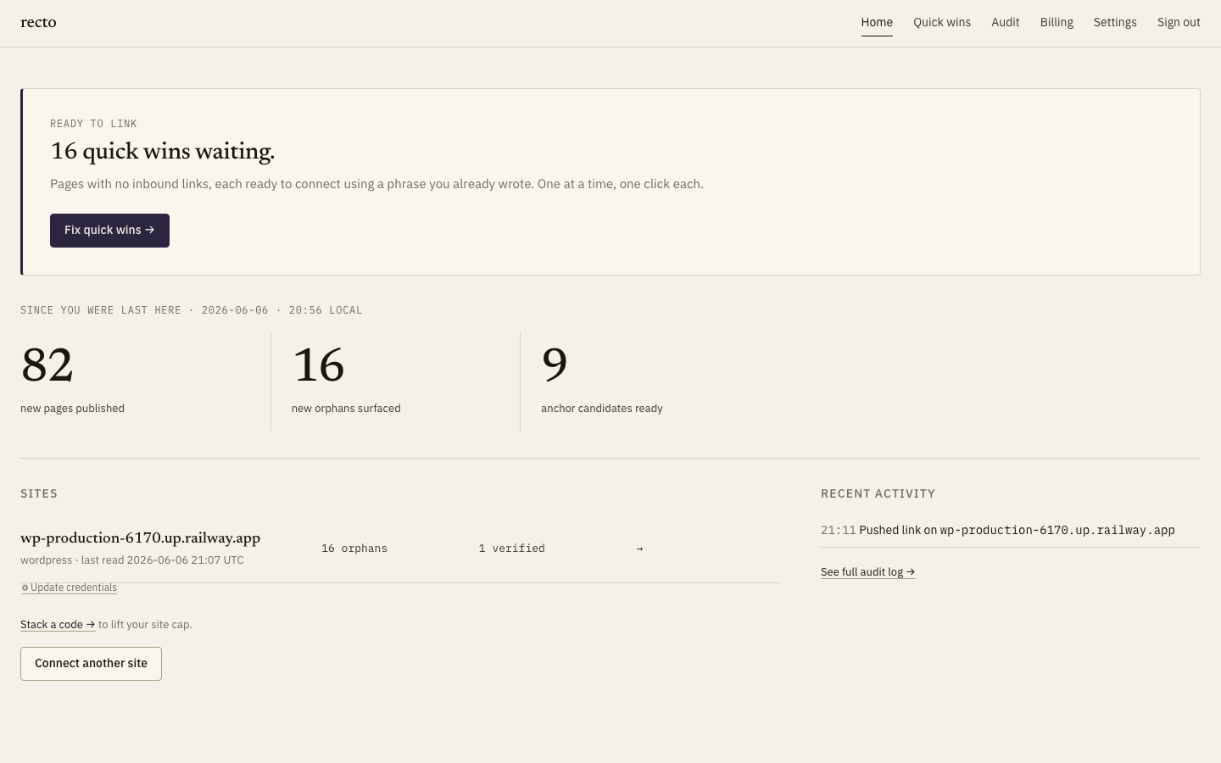
Task: Click the Ready to link label
Action: pos(93,124)
